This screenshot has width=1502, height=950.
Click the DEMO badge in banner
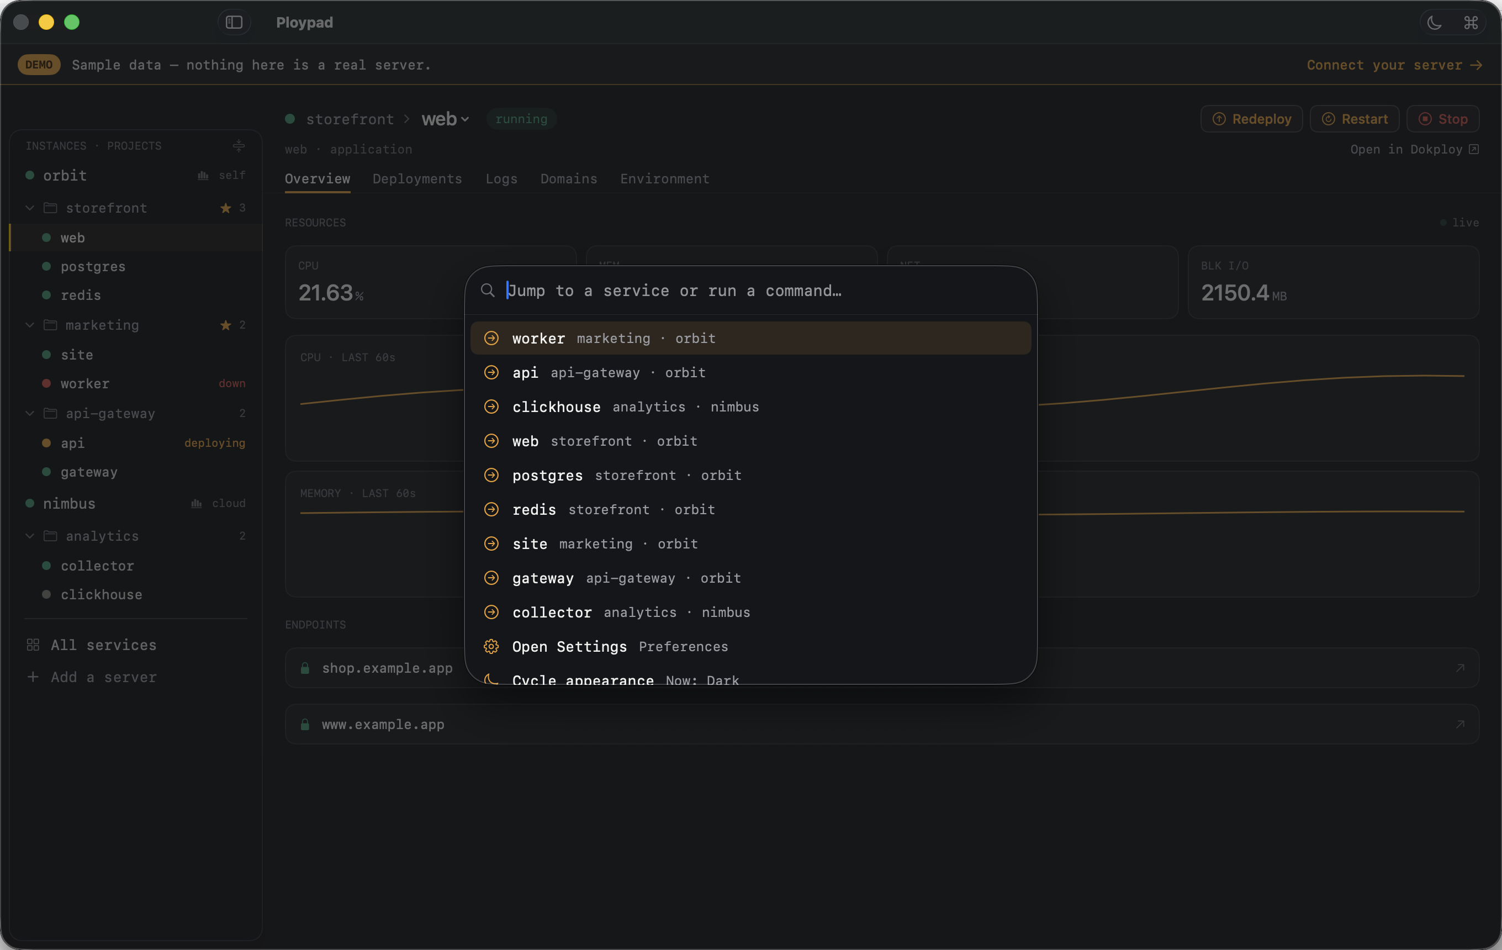pyautogui.click(x=39, y=65)
